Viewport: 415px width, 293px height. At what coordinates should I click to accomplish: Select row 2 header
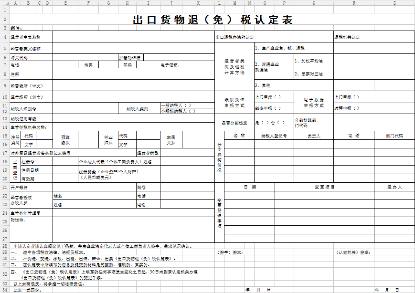(4, 20)
